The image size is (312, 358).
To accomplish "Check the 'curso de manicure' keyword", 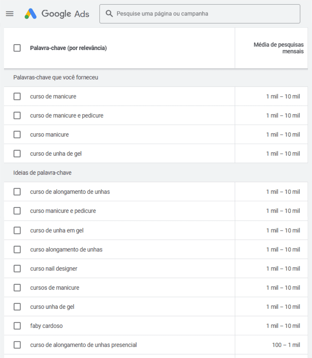I will [17, 96].
